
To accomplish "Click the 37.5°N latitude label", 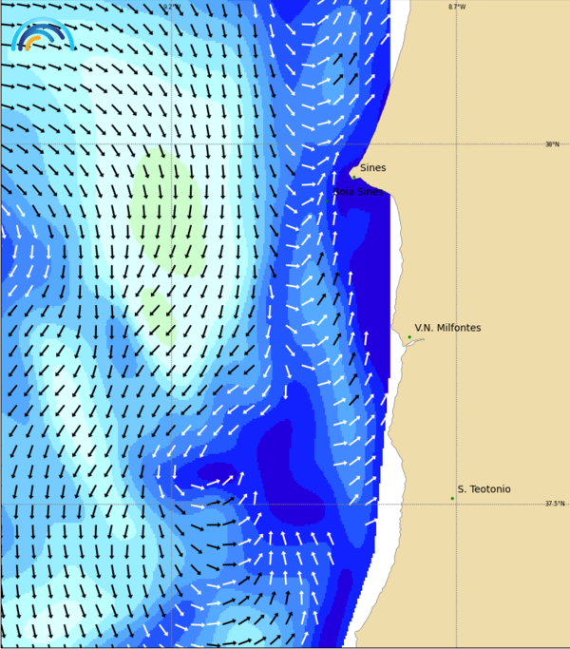I will tap(554, 504).
